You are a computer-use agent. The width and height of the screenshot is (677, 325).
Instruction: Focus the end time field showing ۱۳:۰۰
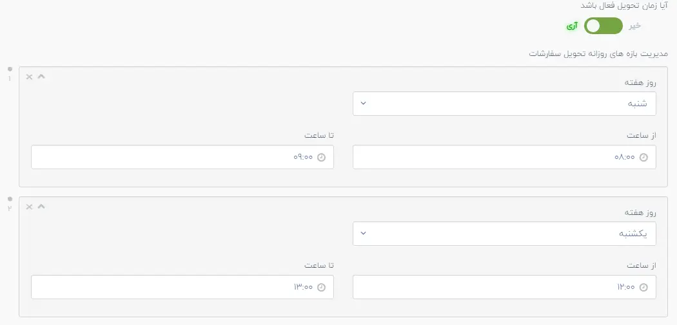click(182, 287)
